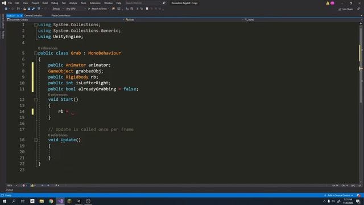Click the feedback icon beside Live Share
The image size is (364, 205).
point(358,9)
